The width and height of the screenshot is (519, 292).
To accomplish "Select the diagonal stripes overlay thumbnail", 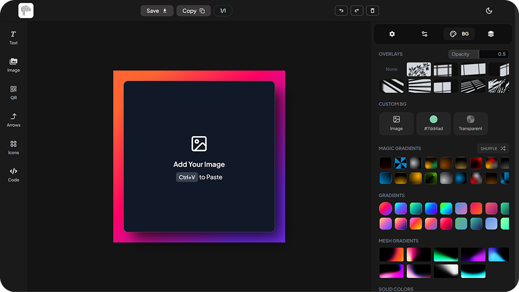I will [392, 86].
